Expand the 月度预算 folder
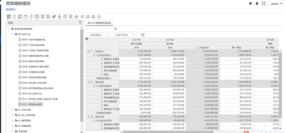The image size is (286, 133). (x=13, y=131)
